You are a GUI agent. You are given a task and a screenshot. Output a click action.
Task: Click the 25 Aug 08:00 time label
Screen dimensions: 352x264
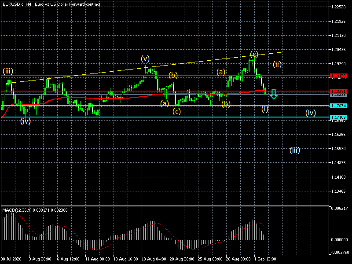pos(209,259)
